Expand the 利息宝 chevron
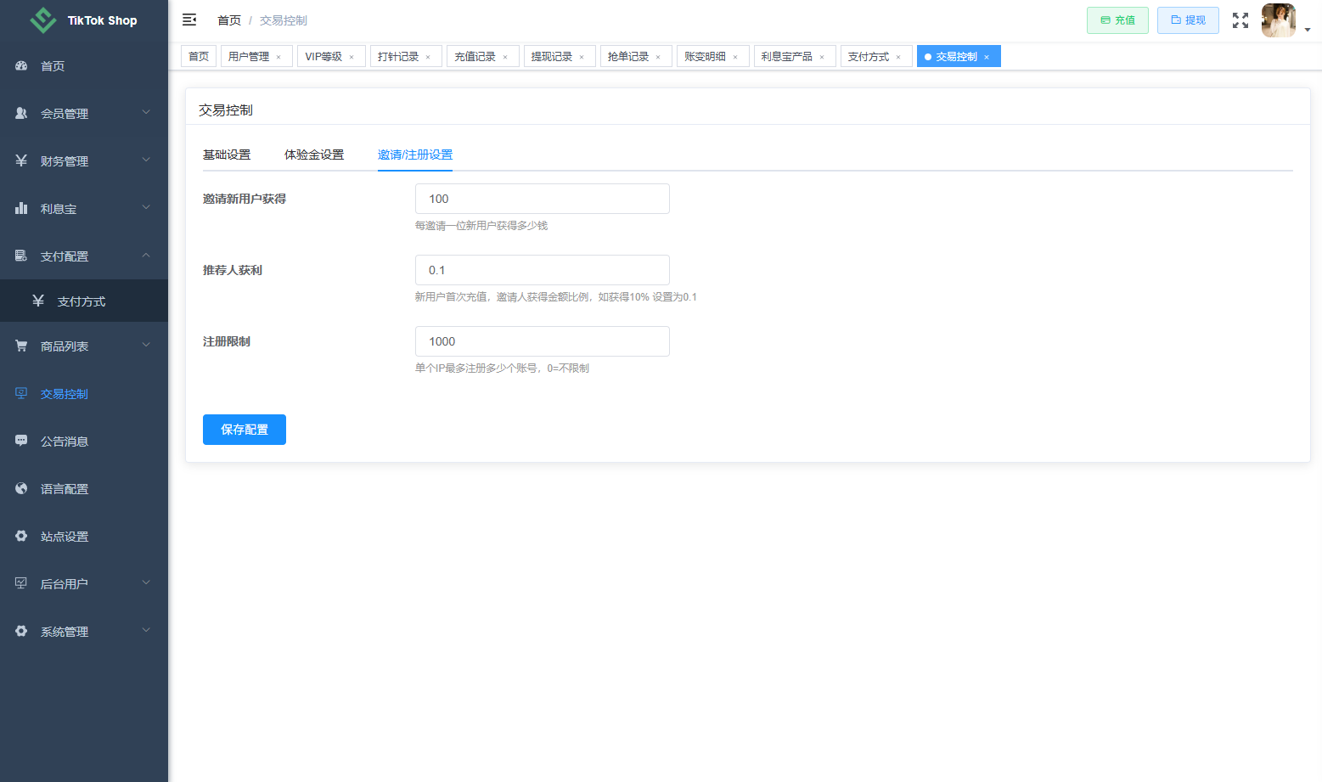 [x=146, y=207]
